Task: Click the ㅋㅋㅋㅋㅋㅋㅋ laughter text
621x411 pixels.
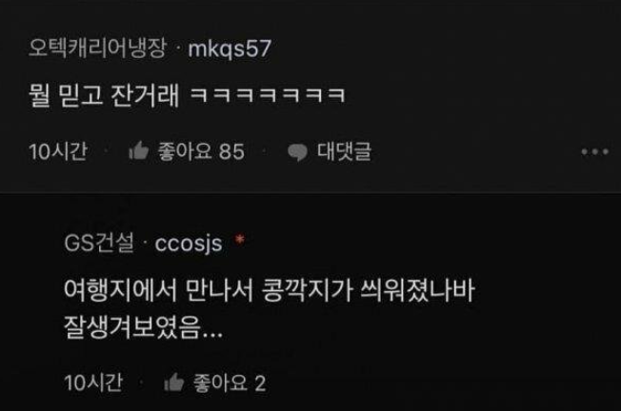Action: (268, 95)
